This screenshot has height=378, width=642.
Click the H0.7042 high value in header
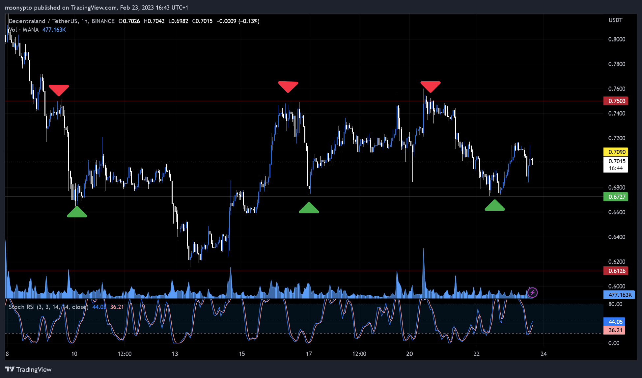coord(154,21)
